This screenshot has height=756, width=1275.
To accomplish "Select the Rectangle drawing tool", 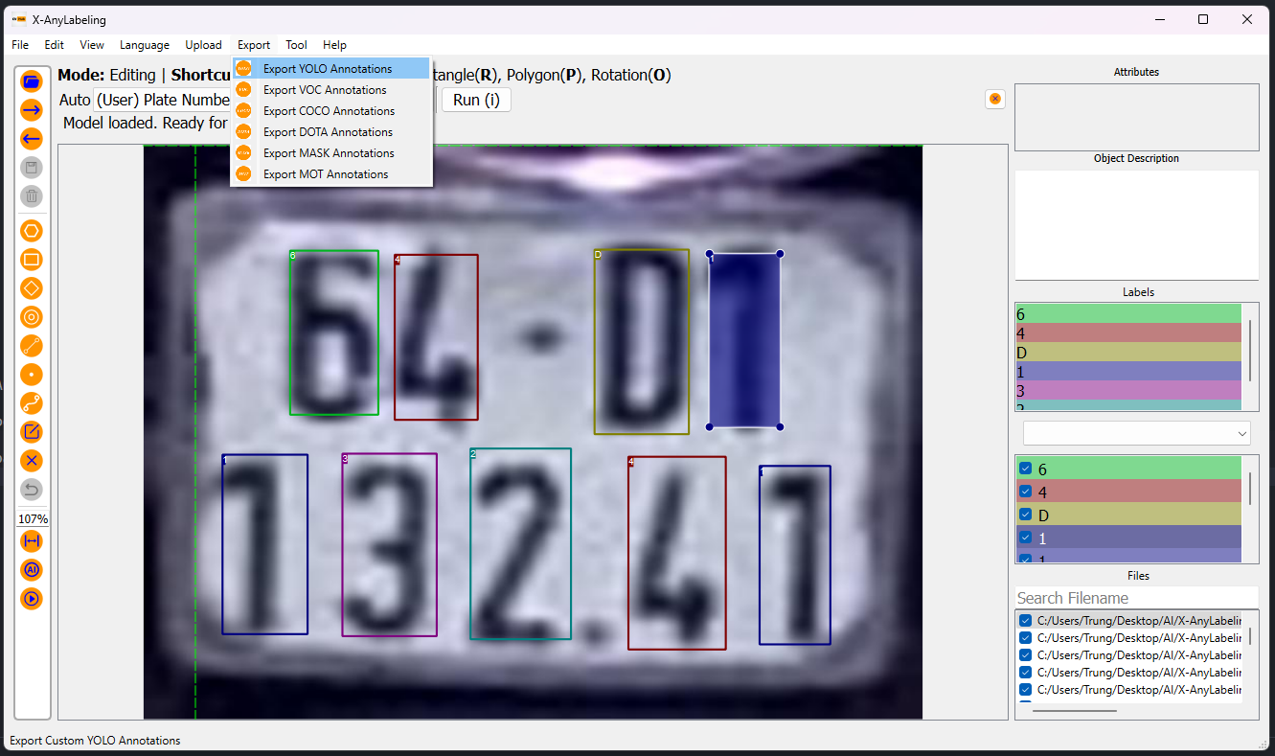I will 31,259.
